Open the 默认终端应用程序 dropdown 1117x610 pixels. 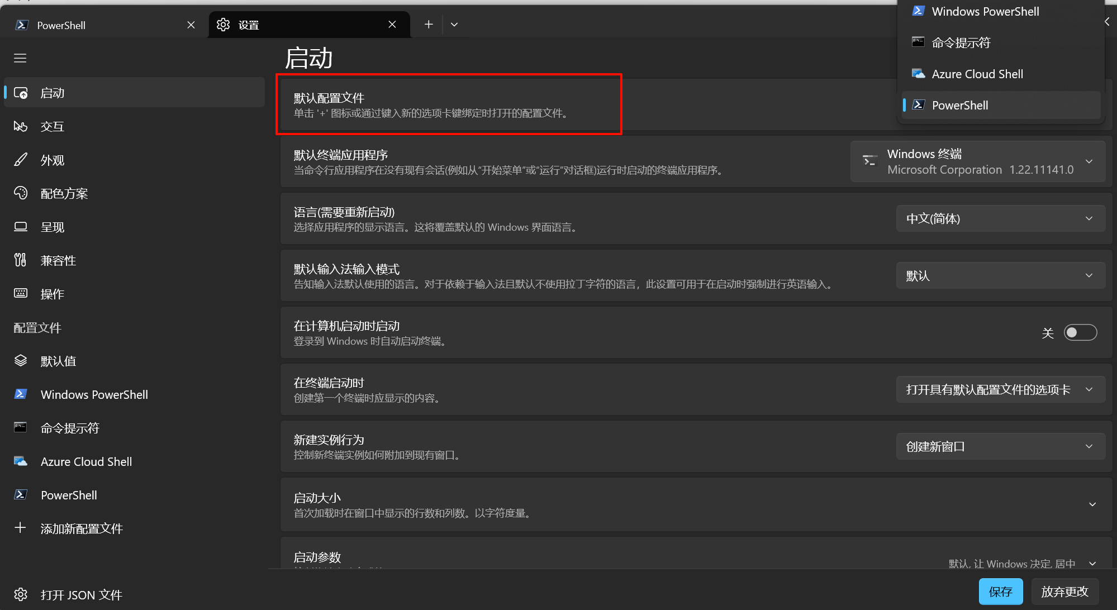point(978,161)
